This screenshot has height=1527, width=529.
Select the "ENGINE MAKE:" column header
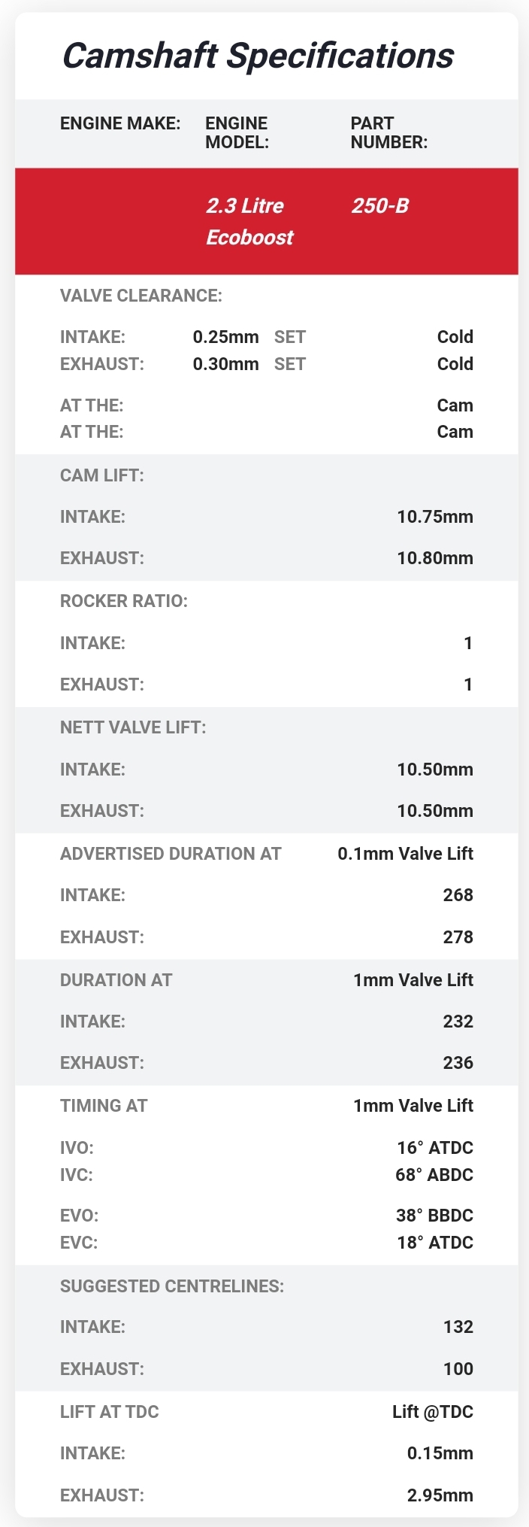(x=120, y=123)
